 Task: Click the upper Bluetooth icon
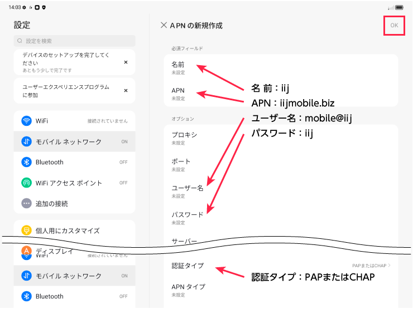26,162
